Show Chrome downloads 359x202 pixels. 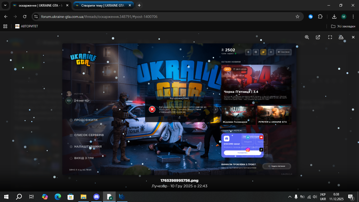pos(334,17)
